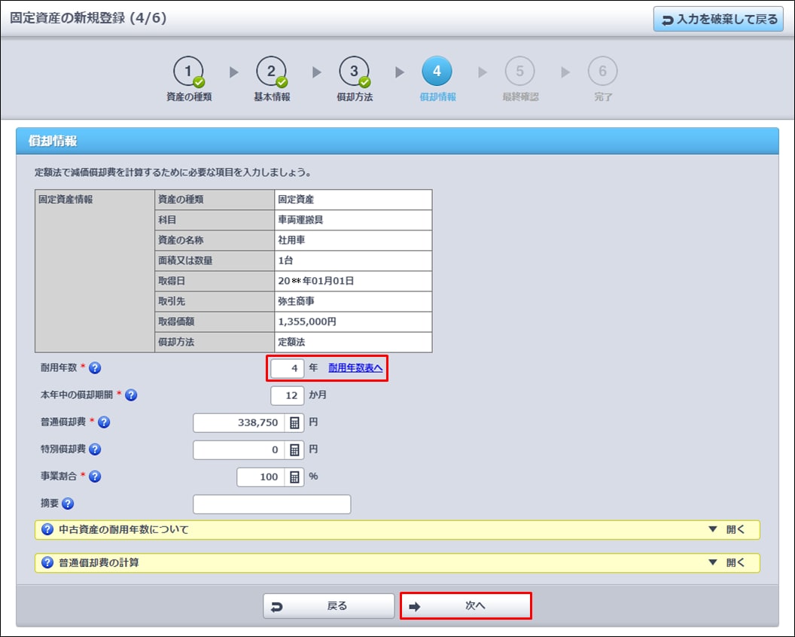The image size is (795, 637).
Task: Click question icon beside 中古資産の耐用年数について
Action: (x=47, y=529)
